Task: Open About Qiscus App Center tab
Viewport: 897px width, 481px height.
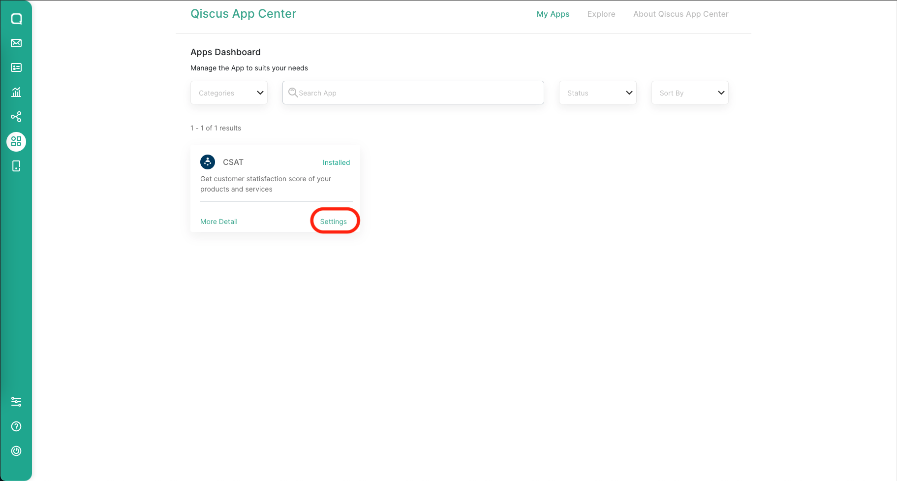Action: 680,14
